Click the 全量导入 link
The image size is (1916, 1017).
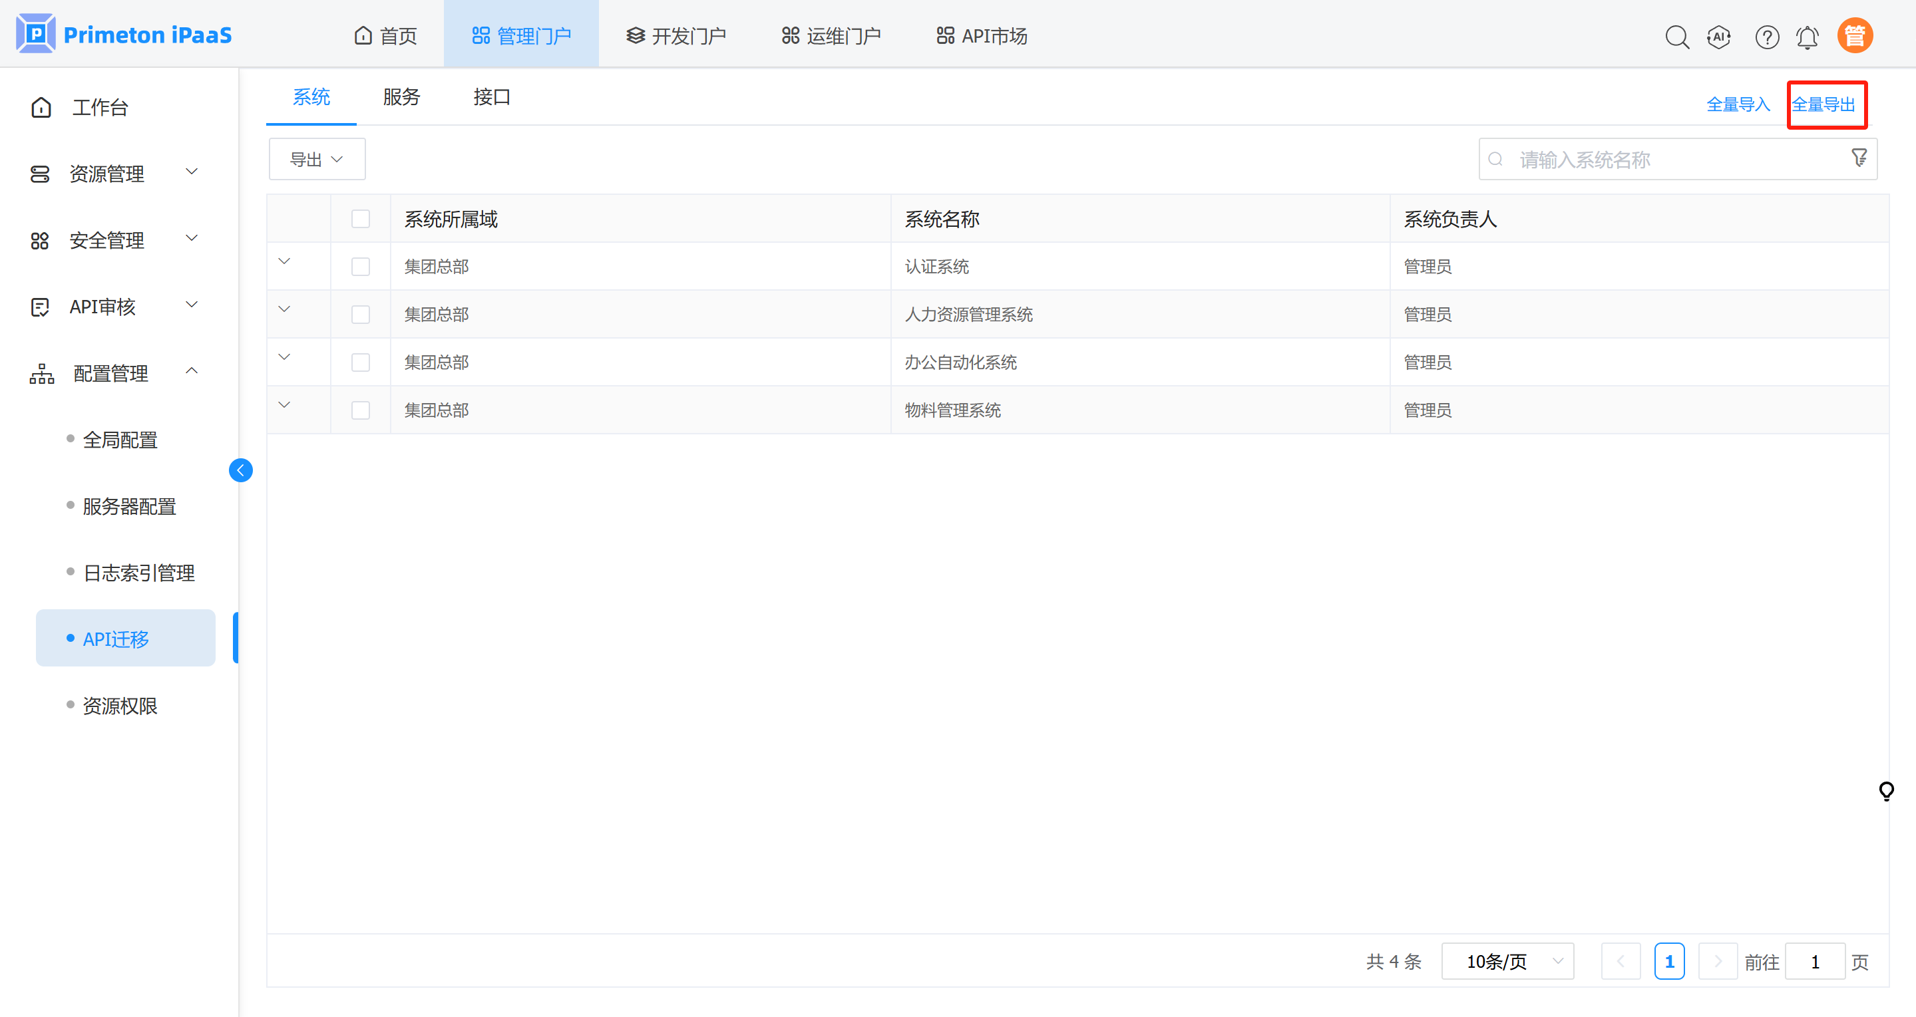(x=1738, y=104)
